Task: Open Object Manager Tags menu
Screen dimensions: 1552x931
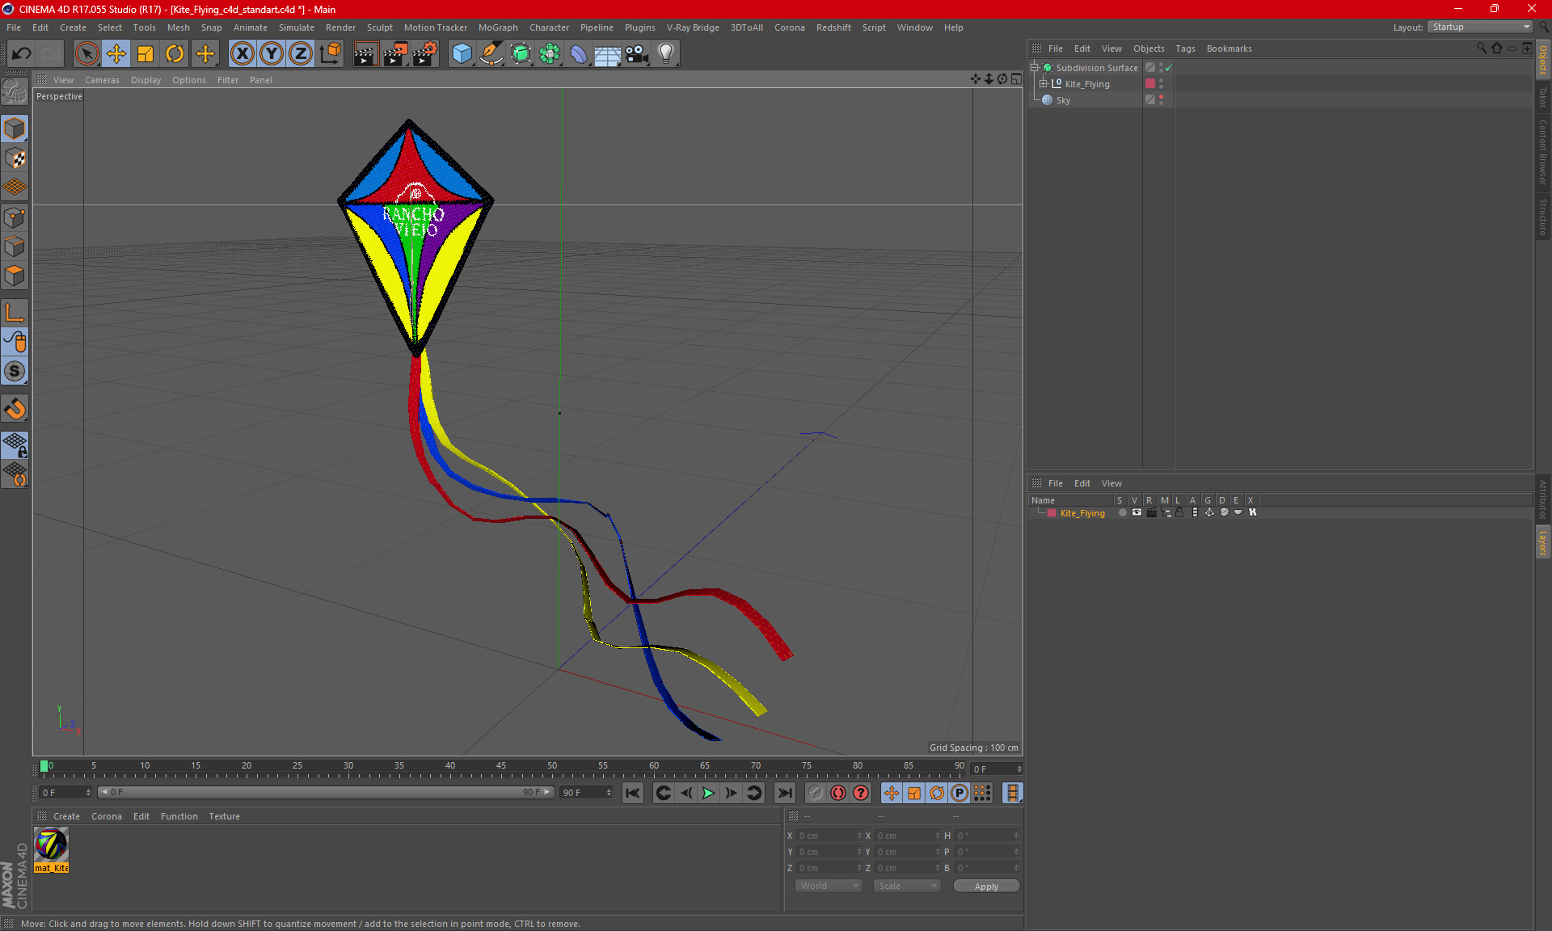Action: [x=1185, y=48]
